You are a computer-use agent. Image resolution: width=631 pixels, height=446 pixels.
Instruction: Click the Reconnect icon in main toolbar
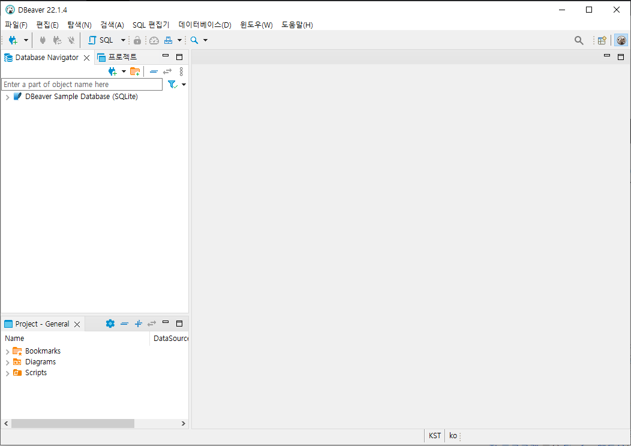(57, 40)
